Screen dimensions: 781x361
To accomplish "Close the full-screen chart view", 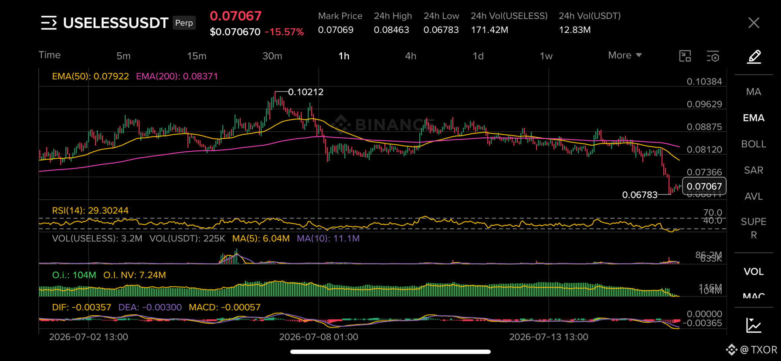I will coord(754,23).
